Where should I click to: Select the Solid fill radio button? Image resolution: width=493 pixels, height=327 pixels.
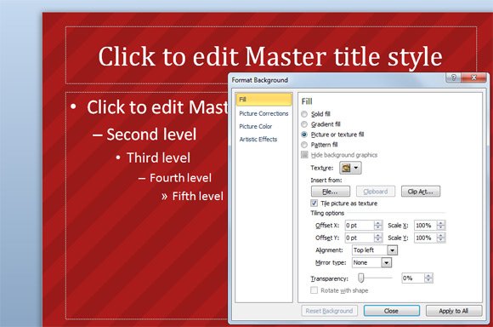pyautogui.click(x=304, y=114)
